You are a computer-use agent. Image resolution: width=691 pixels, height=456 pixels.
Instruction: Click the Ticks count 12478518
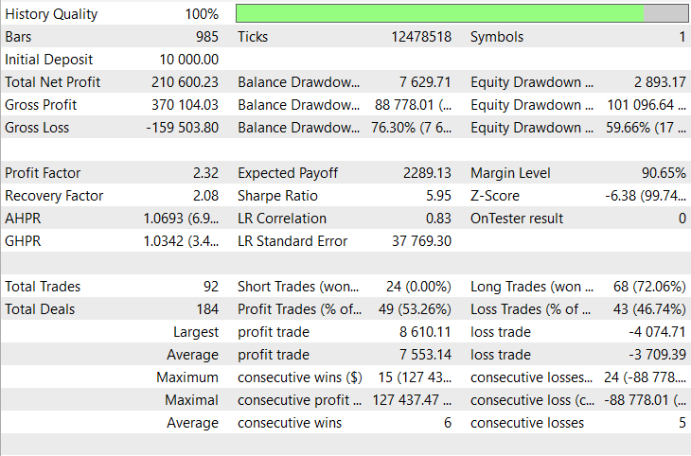coord(420,37)
